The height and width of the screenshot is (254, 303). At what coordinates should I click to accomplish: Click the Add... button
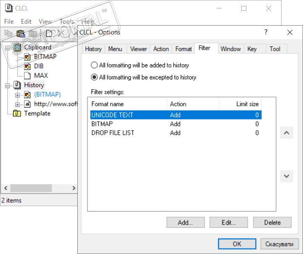[185, 223]
